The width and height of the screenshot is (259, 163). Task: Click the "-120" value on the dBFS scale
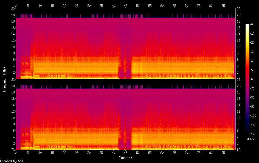point(253,134)
